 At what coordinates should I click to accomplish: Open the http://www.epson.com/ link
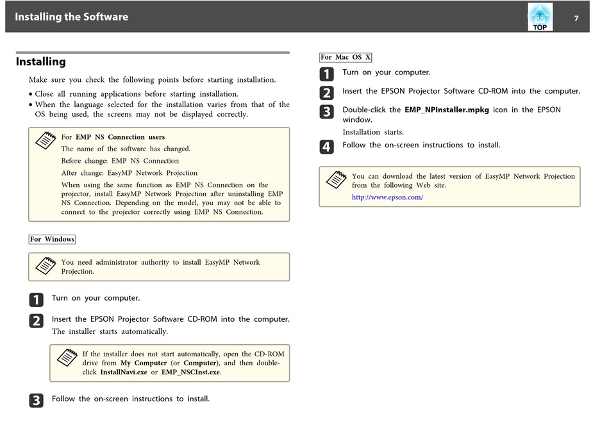387,197
